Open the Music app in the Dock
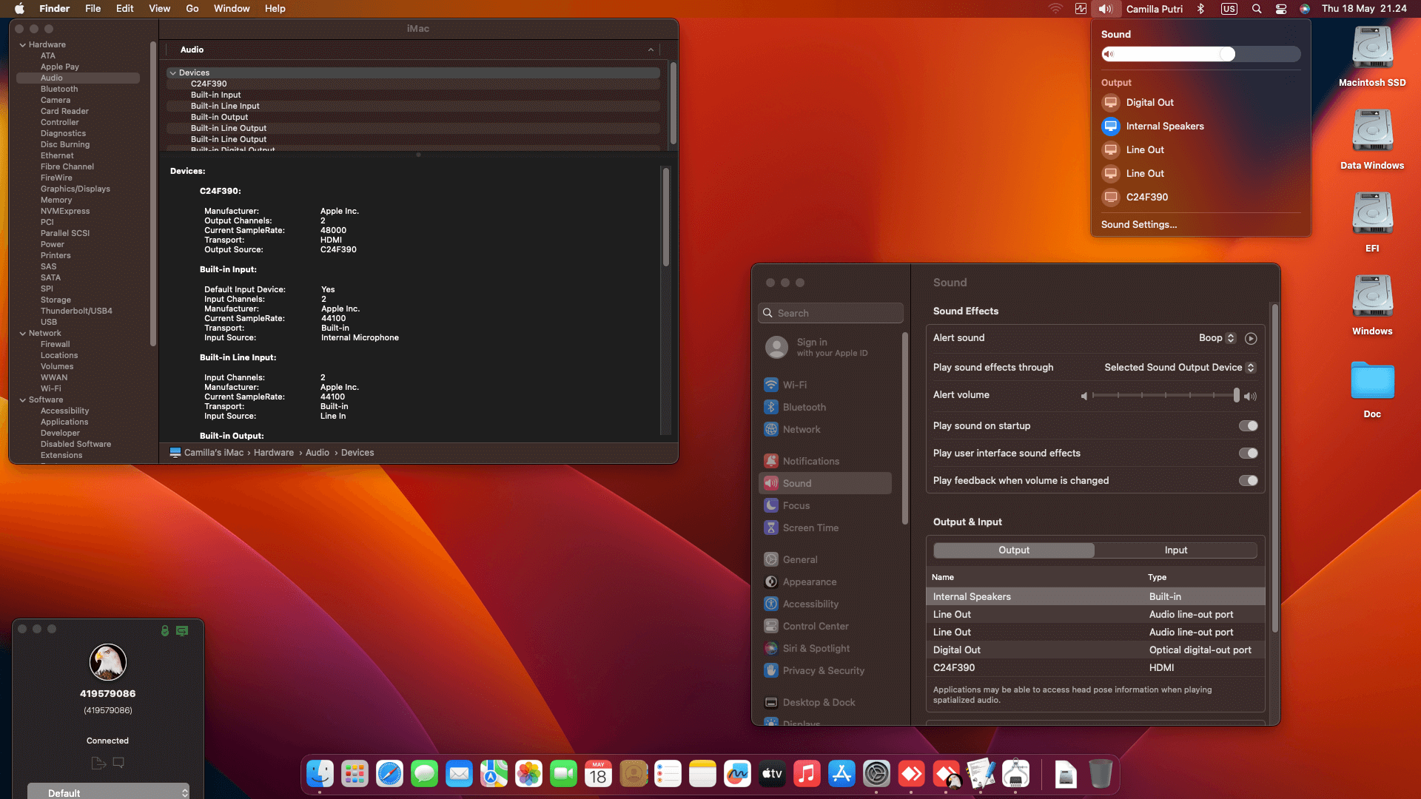 pos(807,774)
